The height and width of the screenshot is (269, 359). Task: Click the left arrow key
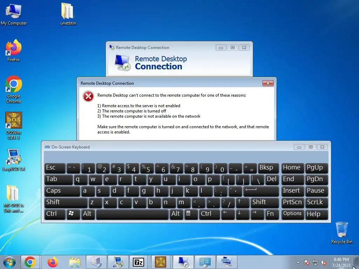pyautogui.click(x=228, y=214)
